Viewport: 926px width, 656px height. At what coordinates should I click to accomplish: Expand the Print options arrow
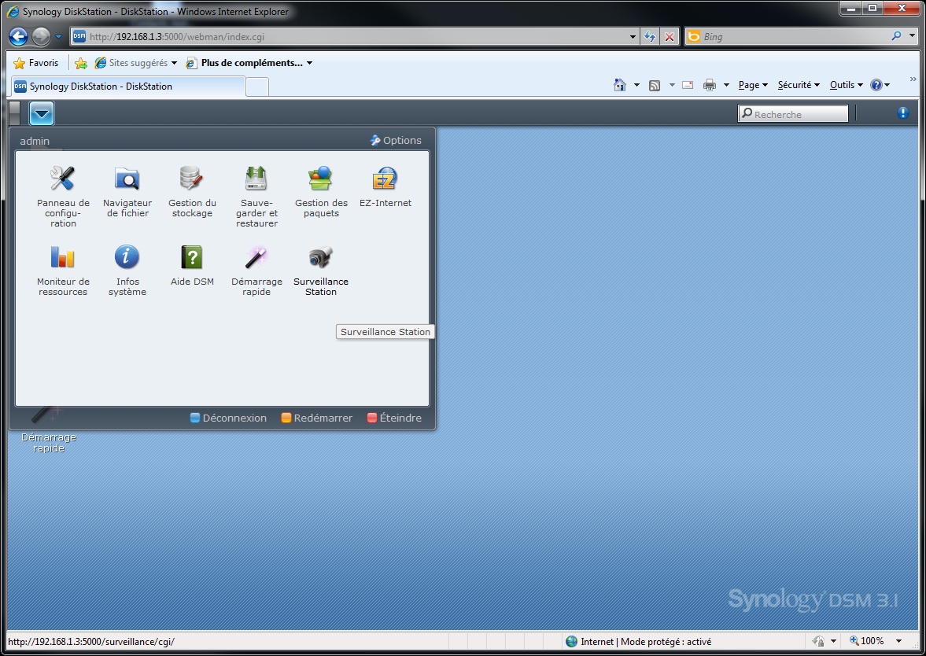[726, 85]
